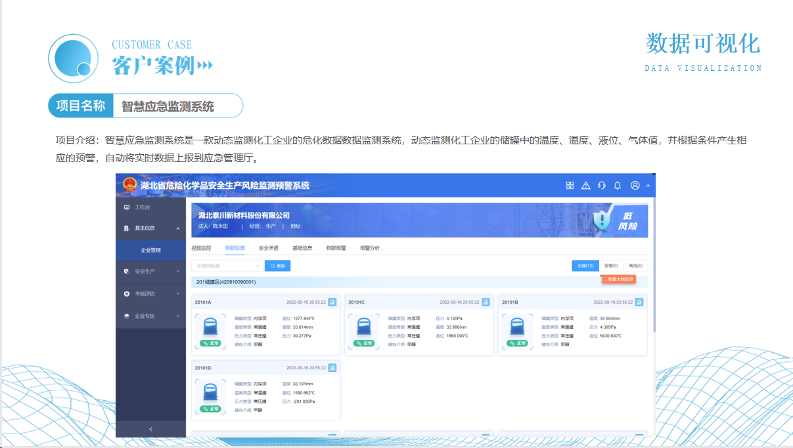Click the warning triangle alert icon
793x448 pixels.
click(585, 186)
